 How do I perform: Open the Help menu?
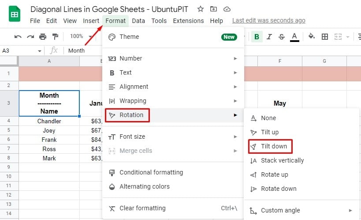click(x=216, y=21)
